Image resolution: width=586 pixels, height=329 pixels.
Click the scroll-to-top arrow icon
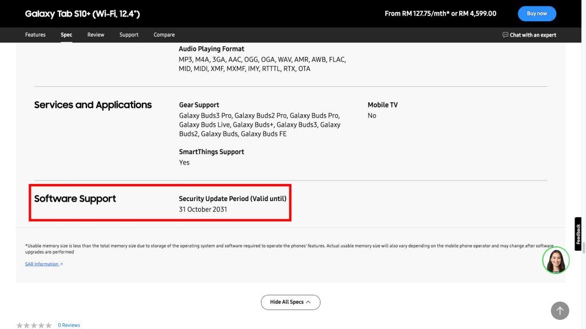(560, 310)
